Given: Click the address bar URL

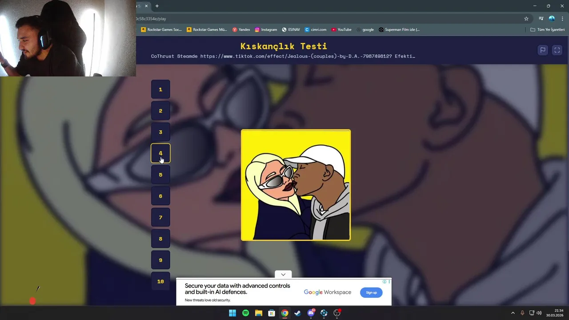Looking at the screenshot, I should [x=151, y=19].
